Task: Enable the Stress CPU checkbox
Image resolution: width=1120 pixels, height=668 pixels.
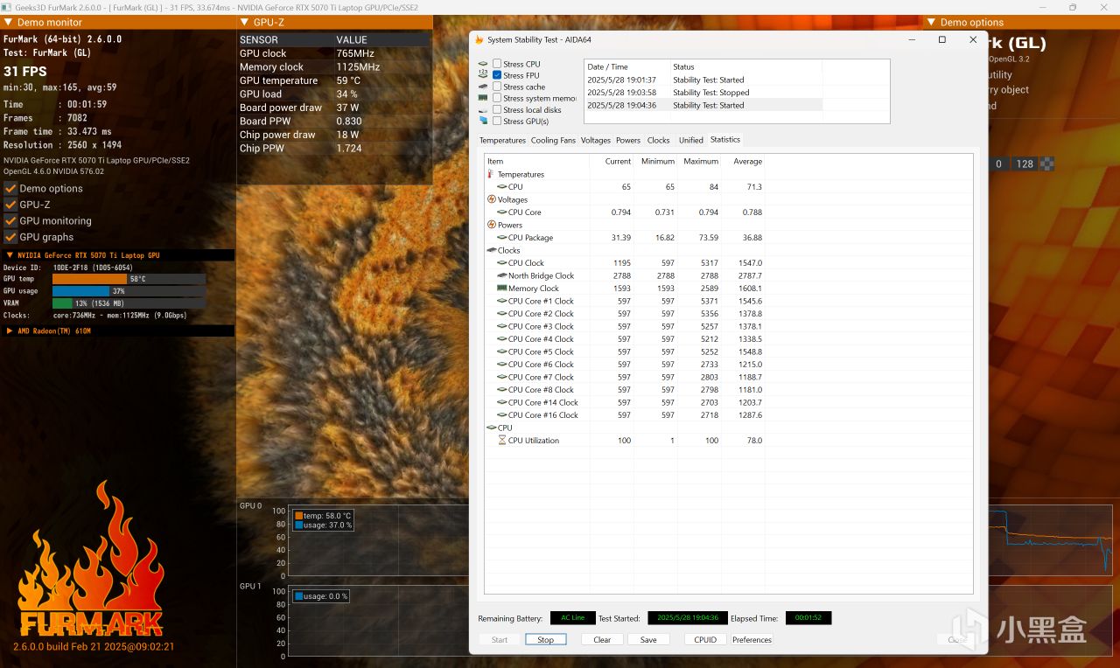Action: (497, 64)
